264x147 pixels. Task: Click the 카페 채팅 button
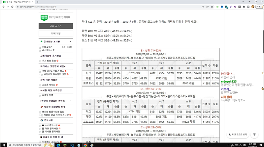pos(56,34)
